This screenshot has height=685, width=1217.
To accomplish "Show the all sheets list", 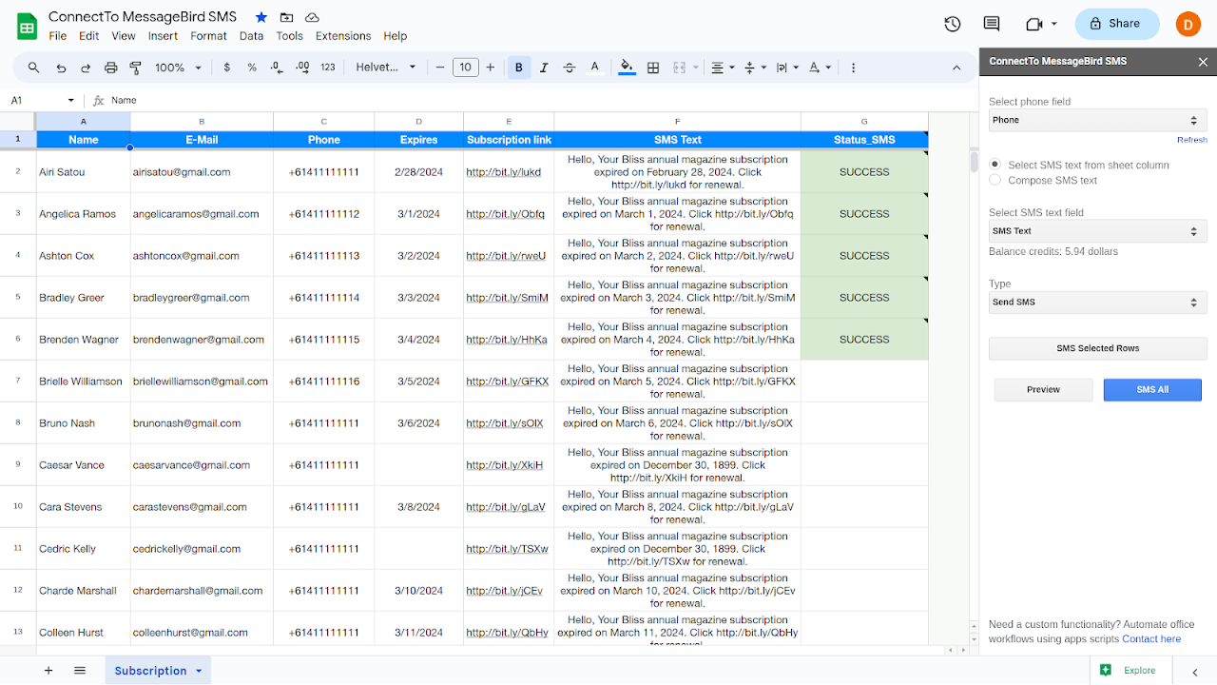I will tap(80, 671).
